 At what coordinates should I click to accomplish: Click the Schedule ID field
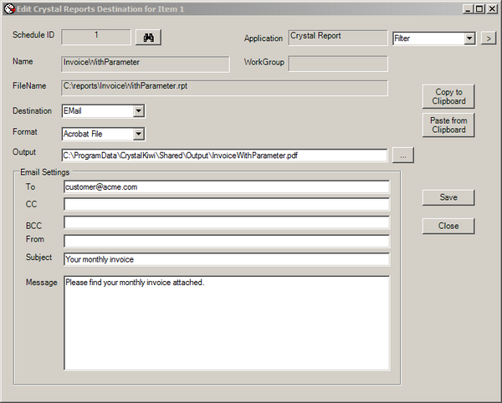[96, 37]
